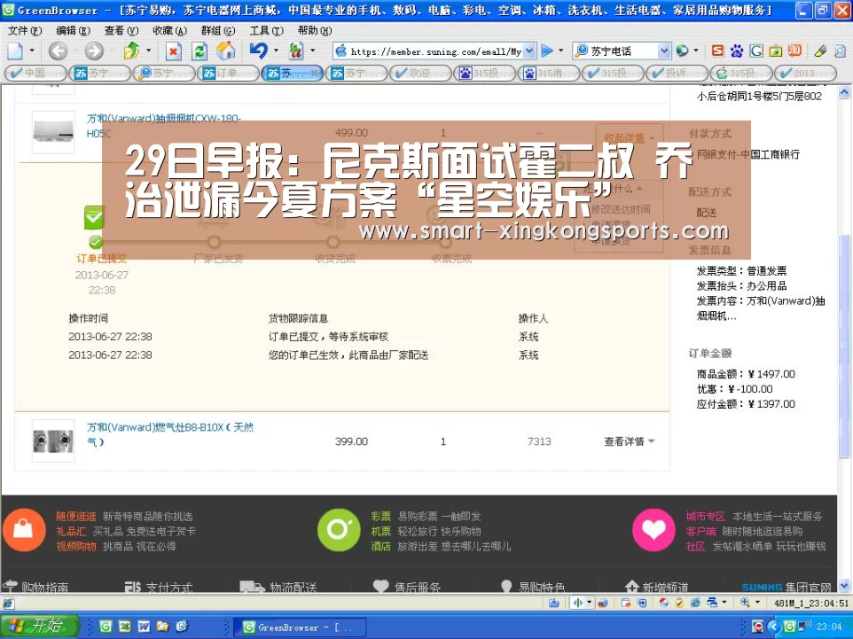Open the 编辑 menu

tap(73, 30)
